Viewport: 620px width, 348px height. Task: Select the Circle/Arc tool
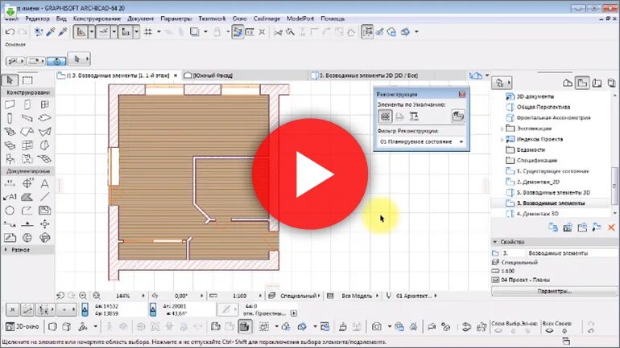tap(10, 211)
